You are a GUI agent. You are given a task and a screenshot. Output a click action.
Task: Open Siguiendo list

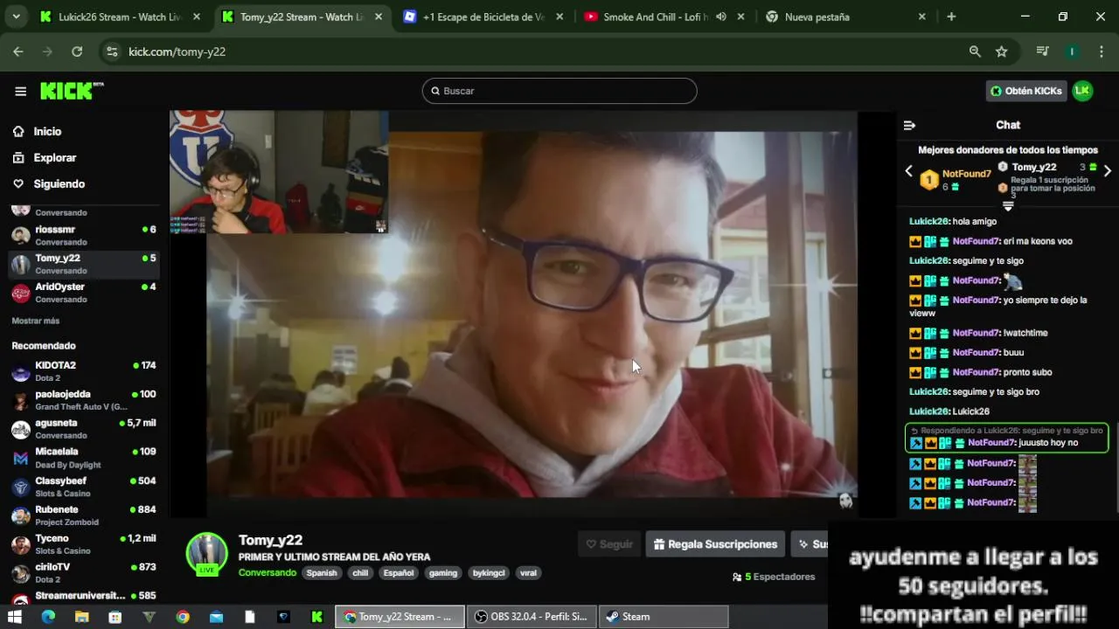pyautogui.click(x=59, y=183)
